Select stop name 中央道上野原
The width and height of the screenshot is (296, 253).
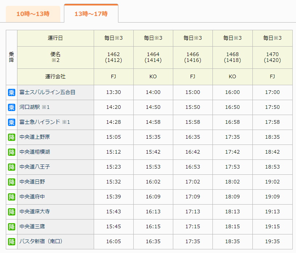pos(35,137)
